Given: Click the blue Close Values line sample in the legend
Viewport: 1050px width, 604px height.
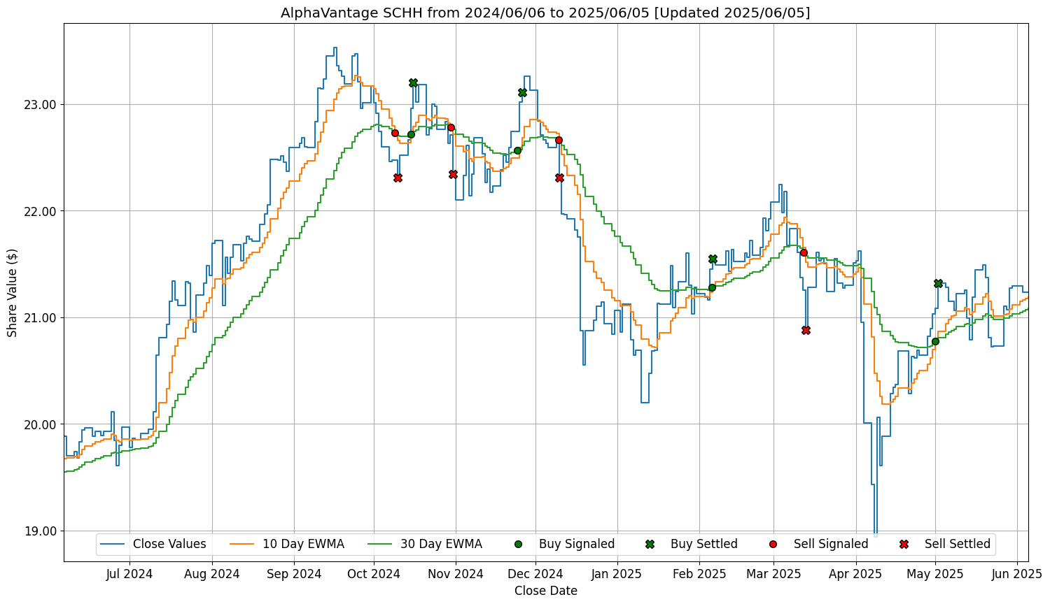Looking at the screenshot, I should (x=112, y=544).
